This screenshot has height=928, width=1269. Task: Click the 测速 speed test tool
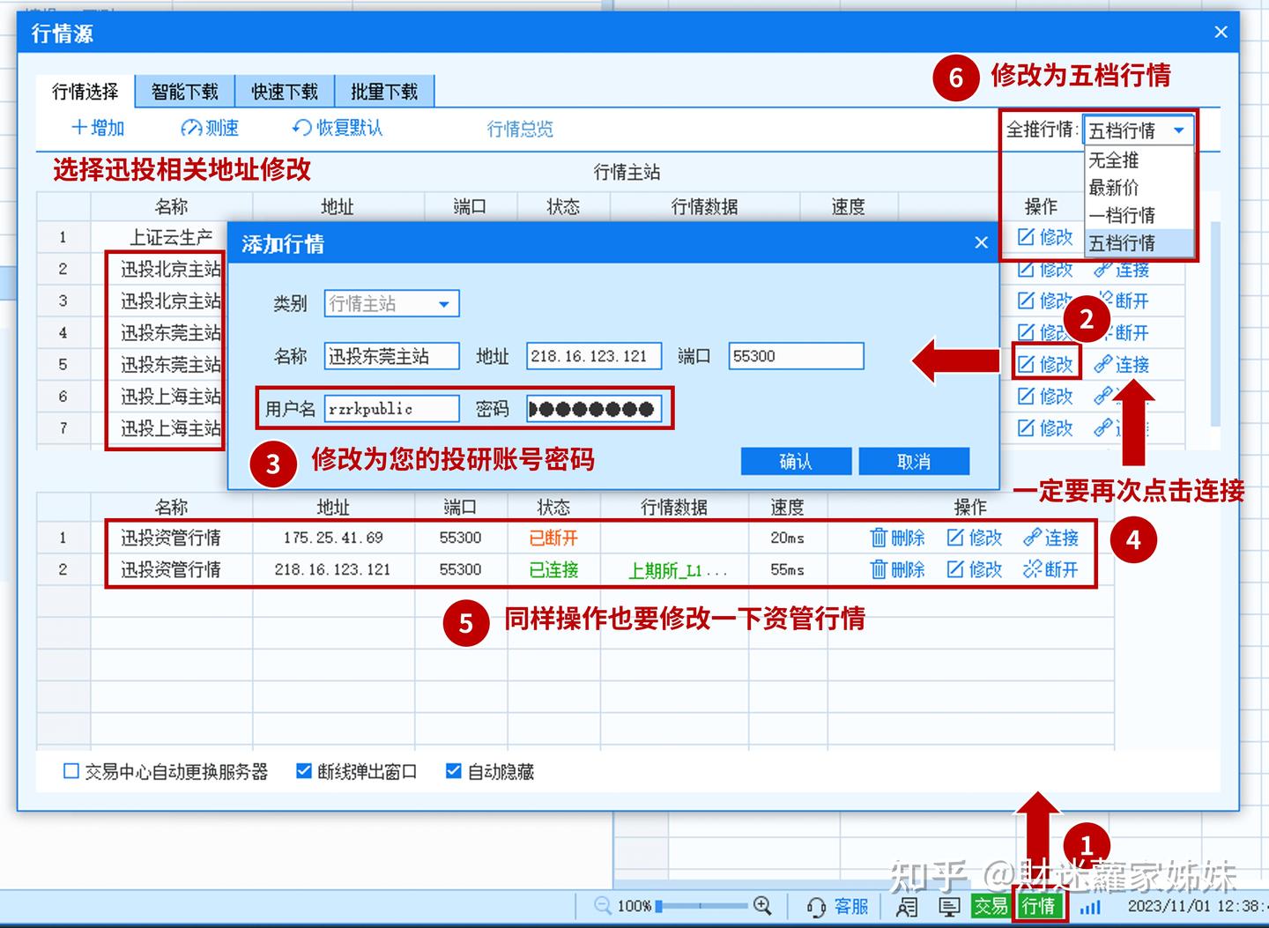tap(209, 129)
